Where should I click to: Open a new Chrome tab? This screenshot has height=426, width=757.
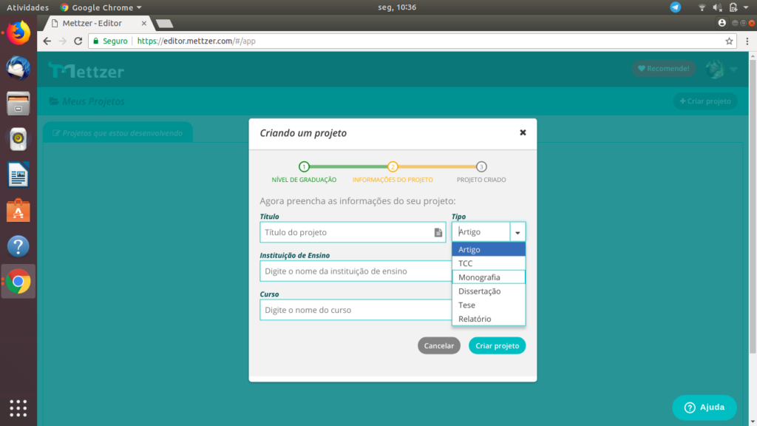point(165,23)
